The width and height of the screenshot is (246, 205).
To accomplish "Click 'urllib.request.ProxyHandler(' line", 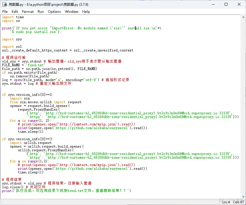I will point(46,150).
